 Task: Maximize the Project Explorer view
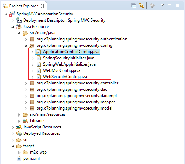pyautogui.click(x=177, y=6)
